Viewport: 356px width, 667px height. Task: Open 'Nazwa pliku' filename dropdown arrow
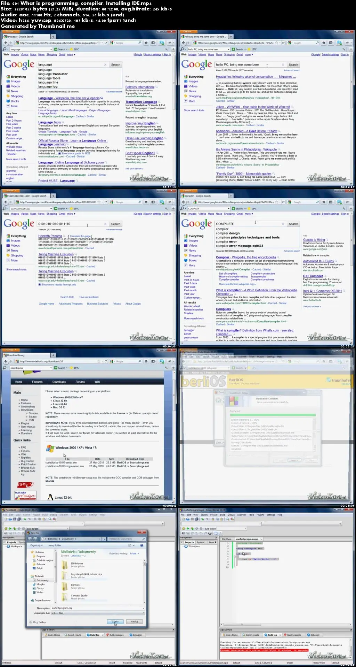coord(143,608)
